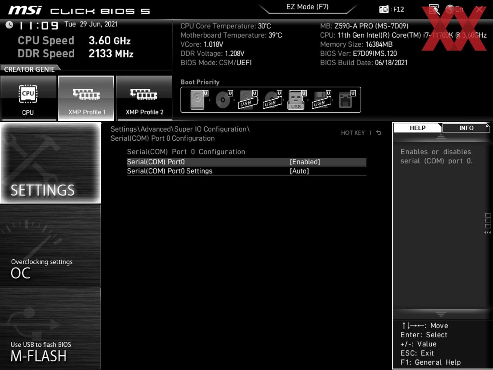
Task: Click the DDR Speed 2133 MHz value
Action: pyautogui.click(x=111, y=54)
